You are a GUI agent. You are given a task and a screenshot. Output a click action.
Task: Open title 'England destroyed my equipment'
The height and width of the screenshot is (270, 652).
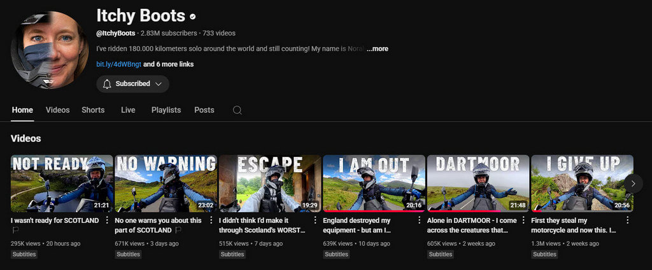(x=357, y=225)
